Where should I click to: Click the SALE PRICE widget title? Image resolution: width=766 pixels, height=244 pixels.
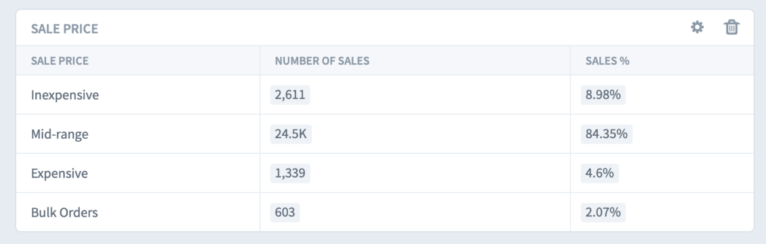65,29
